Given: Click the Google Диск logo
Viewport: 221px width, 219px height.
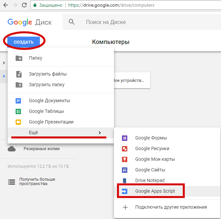Looking at the screenshot, I should tap(30, 22).
